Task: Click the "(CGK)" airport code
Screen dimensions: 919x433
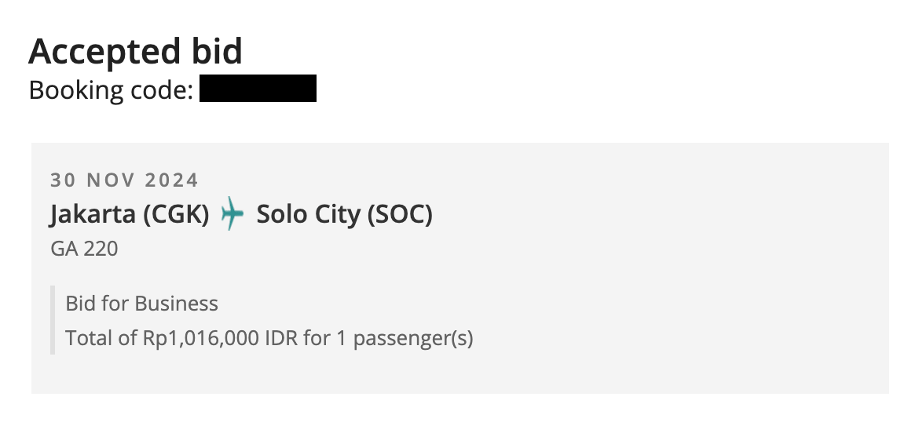Action: [x=177, y=214]
